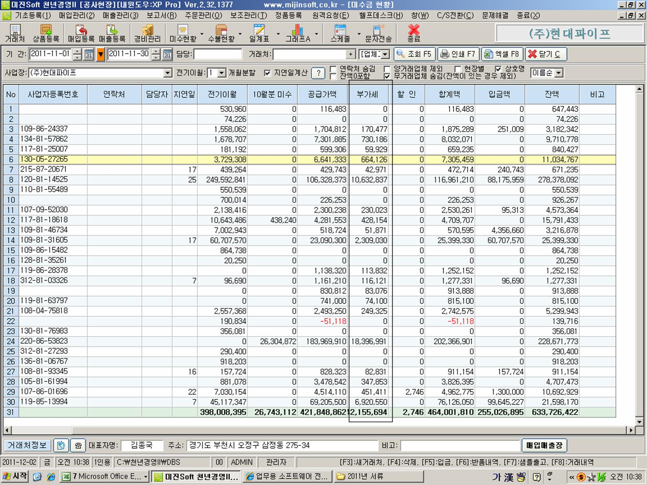The height and width of the screenshot is (485, 647).
Task: Click the 담당 input field
Action: (x=218, y=54)
